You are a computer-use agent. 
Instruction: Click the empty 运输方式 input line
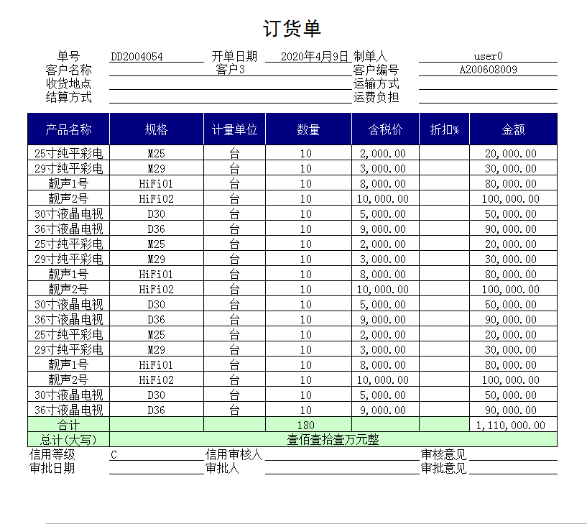point(488,83)
